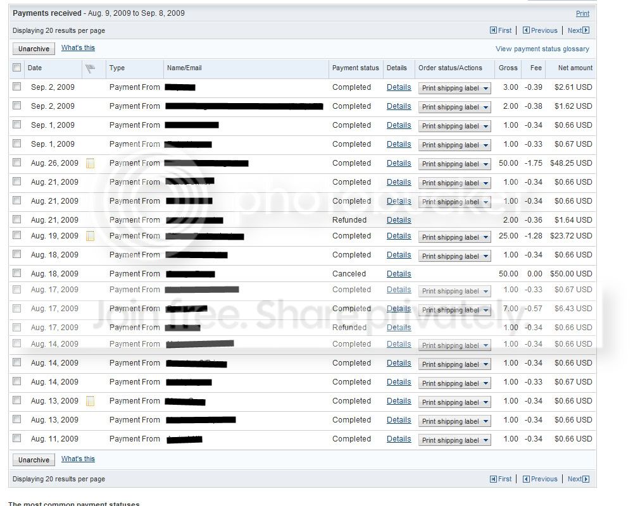The image size is (633, 506).
Task: Open the note icon on the Aug. 26, 2009 row
Action: pos(91,163)
